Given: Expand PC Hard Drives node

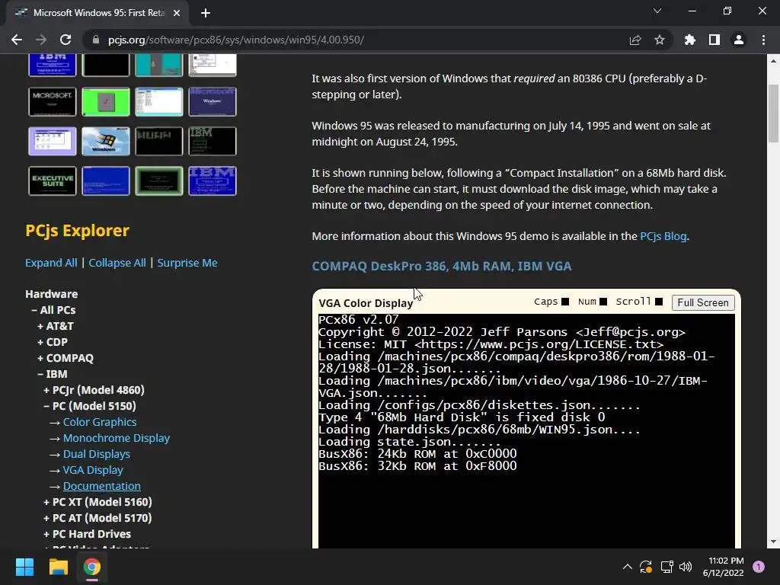Looking at the screenshot, I should pyautogui.click(x=87, y=533).
